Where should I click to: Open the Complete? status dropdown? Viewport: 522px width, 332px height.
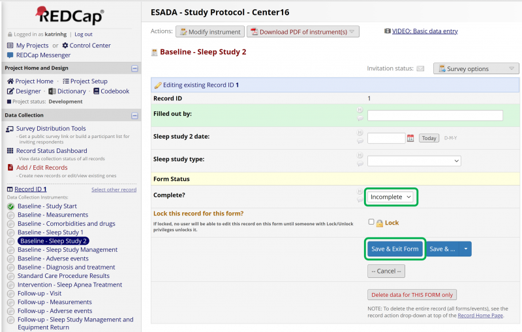click(390, 197)
